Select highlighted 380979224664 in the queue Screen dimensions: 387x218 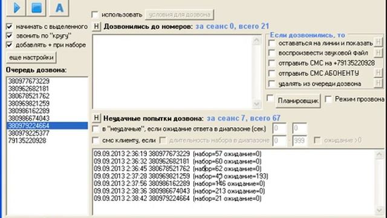[x=47, y=125]
